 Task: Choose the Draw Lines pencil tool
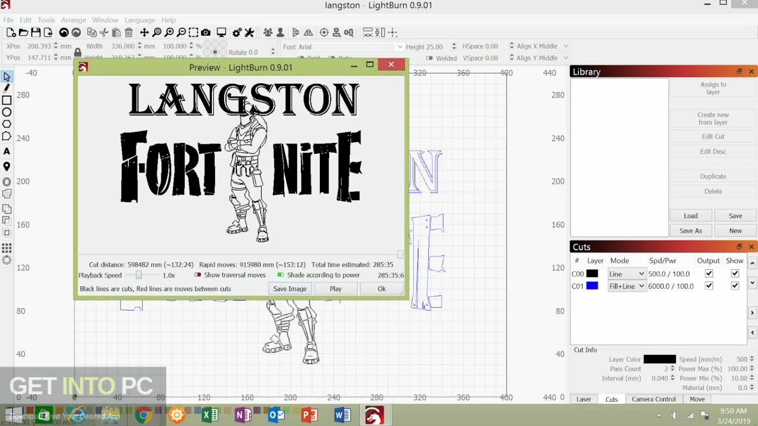click(6, 88)
